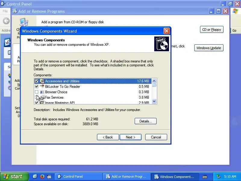This screenshot has width=241, height=181.
Task: Open Details for the selected component
Action: 146,121
